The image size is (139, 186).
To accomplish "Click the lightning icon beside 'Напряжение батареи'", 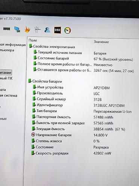I will point(33,135).
